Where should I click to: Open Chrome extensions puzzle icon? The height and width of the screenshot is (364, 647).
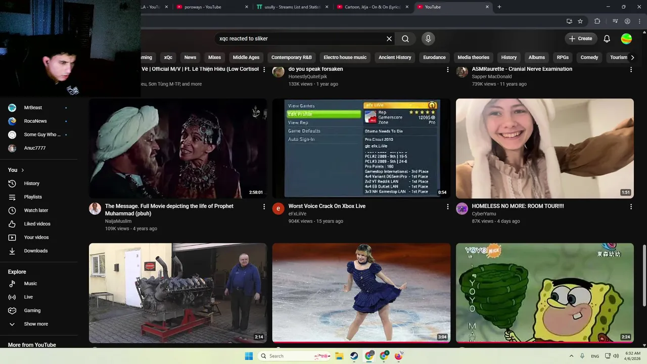click(597, 21)
